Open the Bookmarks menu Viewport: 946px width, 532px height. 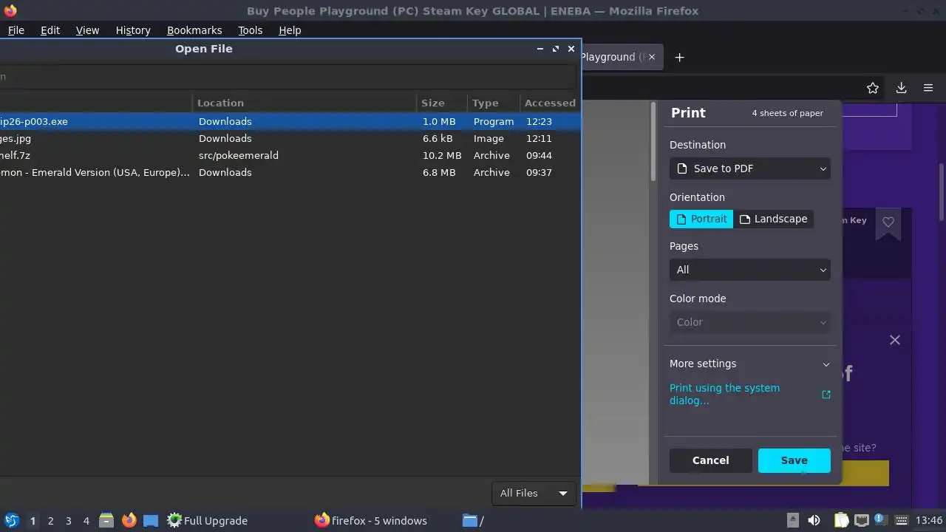click(x=194, y=30)
